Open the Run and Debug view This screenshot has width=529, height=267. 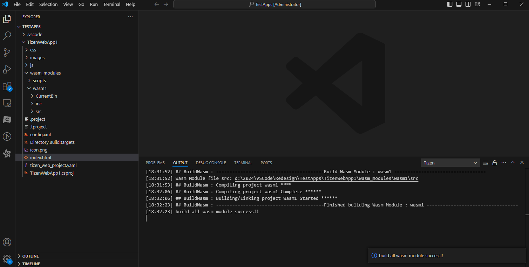pos(7,69)
